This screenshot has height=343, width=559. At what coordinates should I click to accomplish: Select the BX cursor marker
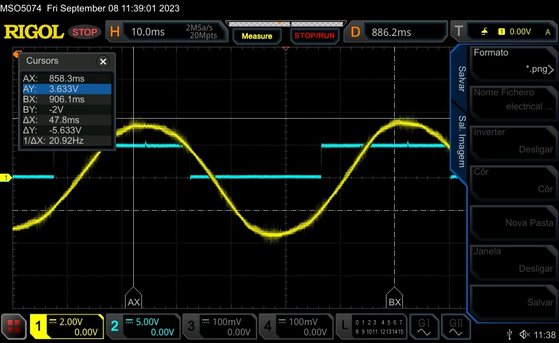point(394,298)
